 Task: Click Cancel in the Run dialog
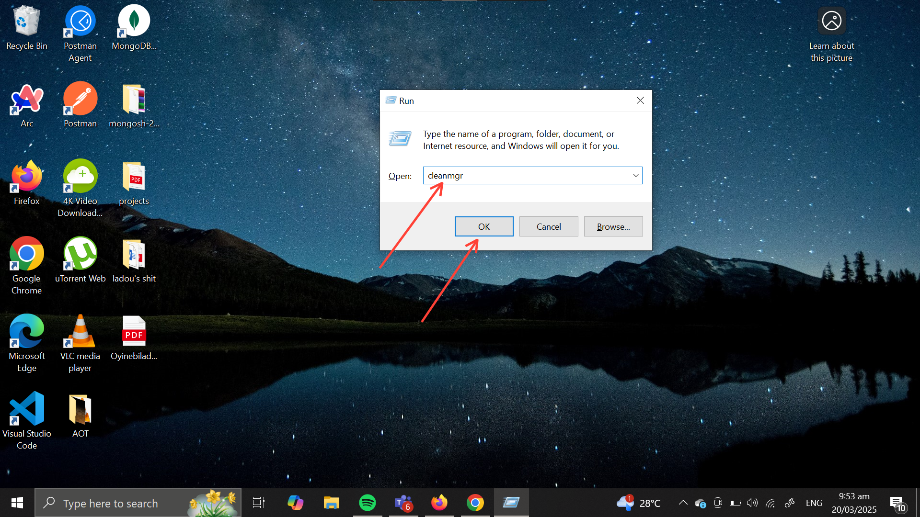(x=548, y=226)
